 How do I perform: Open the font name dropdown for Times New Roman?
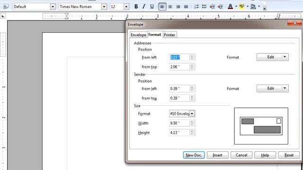(x=104, y=7)
